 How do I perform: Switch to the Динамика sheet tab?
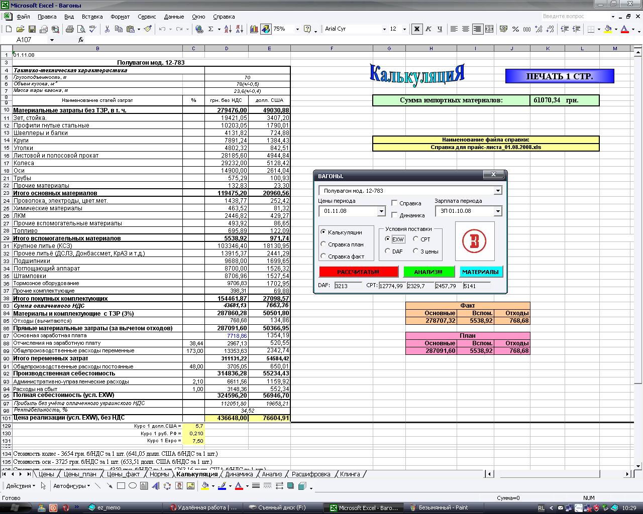tap(239, 474)
